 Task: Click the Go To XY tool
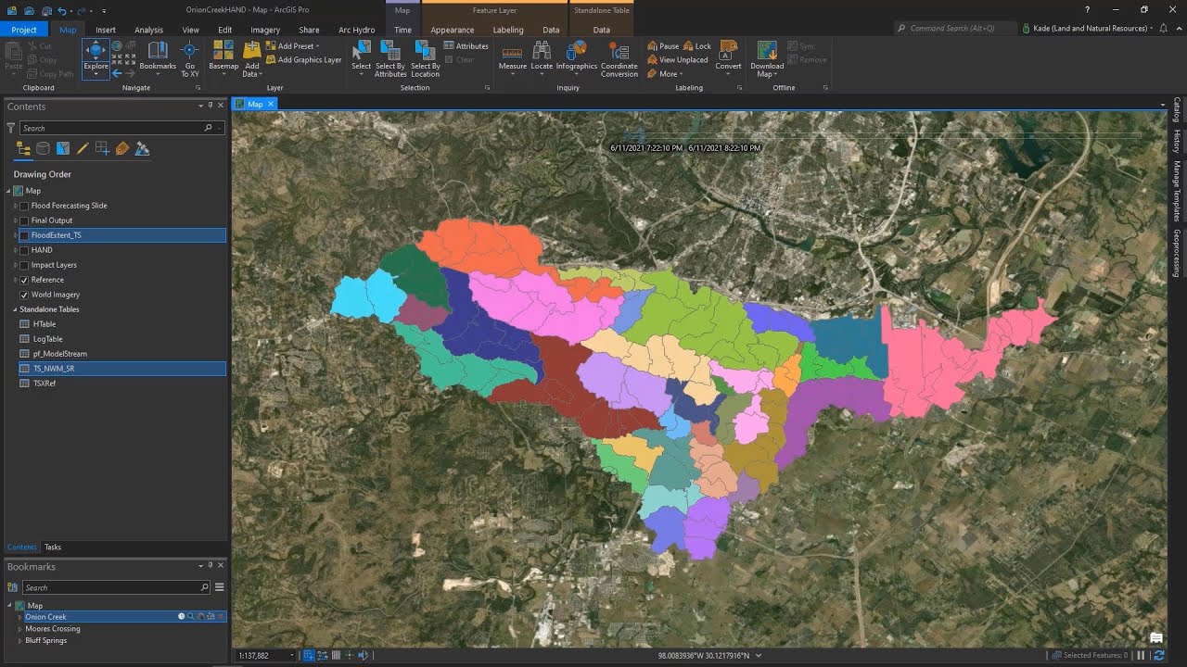pyautogui.click(x=189, y=57)
